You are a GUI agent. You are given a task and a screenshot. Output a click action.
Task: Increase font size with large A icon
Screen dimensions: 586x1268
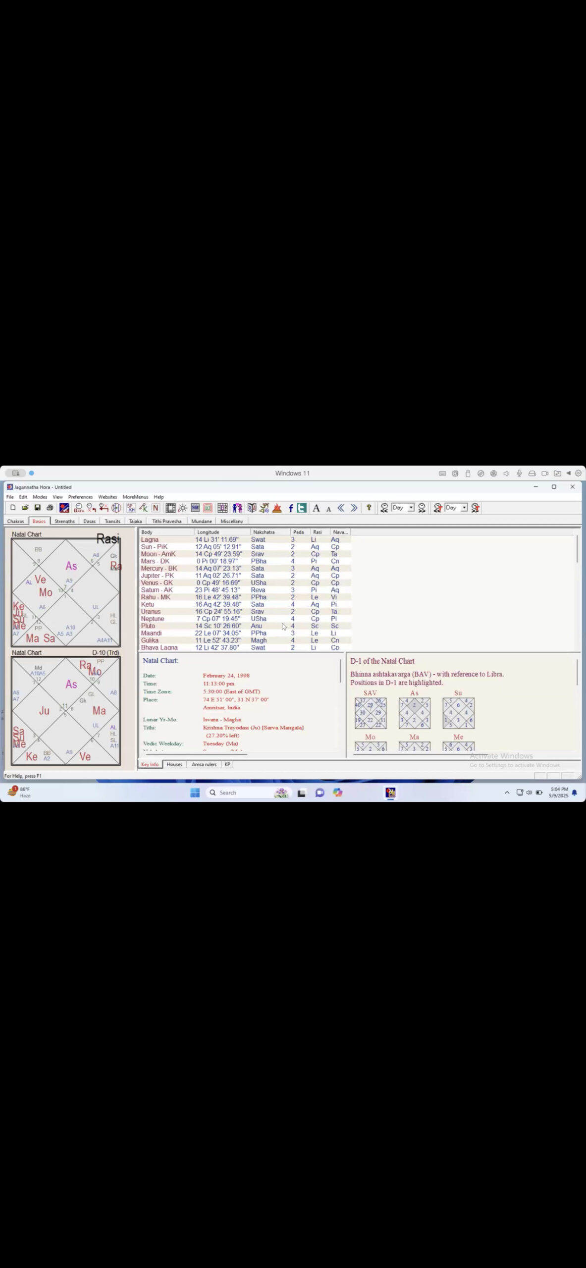316,508
